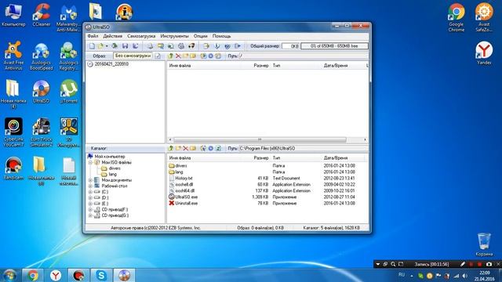Screen dimensions: 502x282
Task: Click the red Delete X in catalog toolbar
Action: click(x=185, y=148)
